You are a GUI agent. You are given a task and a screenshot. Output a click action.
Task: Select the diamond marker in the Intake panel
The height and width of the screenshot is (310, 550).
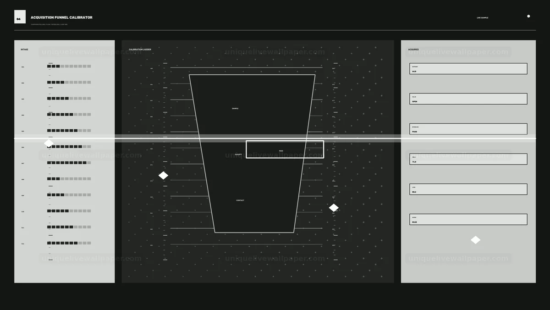(49, 143)
